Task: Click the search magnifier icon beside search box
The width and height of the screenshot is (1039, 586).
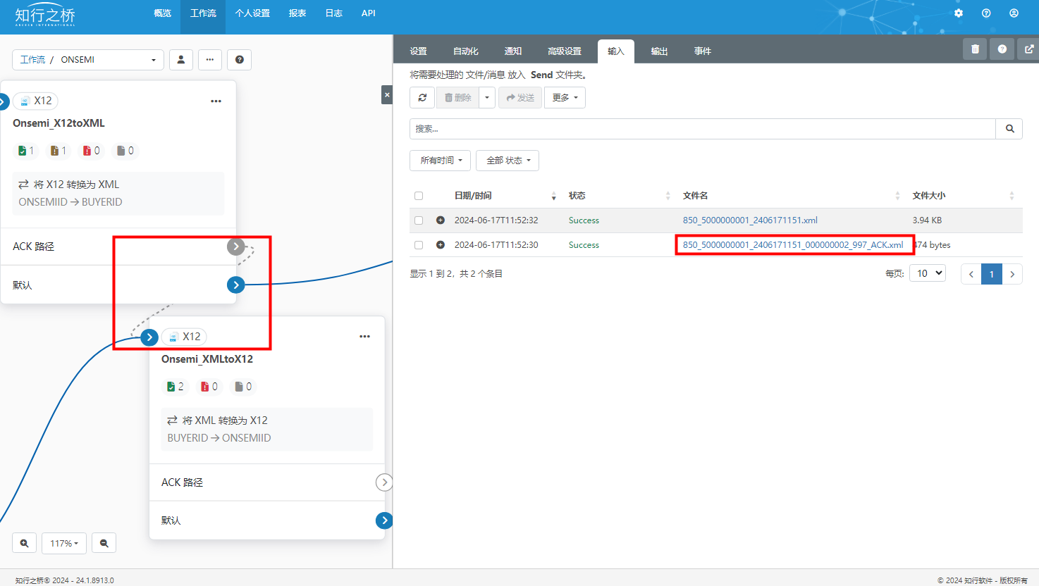Action: click(1009, 129)
